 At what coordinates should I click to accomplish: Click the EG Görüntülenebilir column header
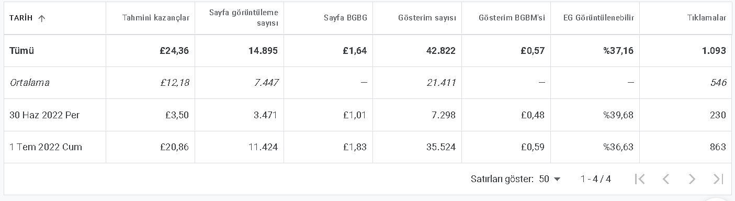[x=600, y=18]
